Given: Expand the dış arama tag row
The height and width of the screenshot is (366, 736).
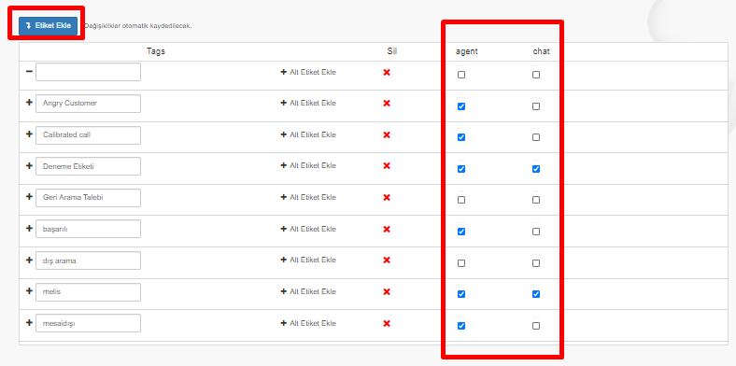Looking at the screenshot, I should coord(29,260).
